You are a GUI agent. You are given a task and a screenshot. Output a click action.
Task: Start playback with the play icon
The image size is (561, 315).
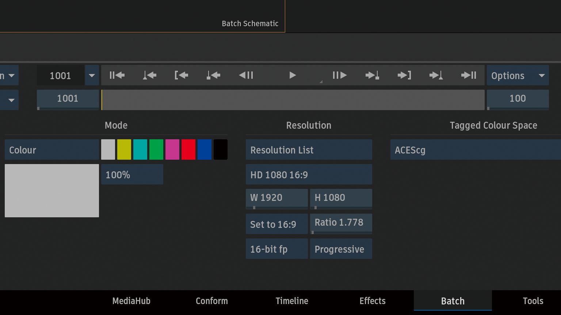point(293,75)
